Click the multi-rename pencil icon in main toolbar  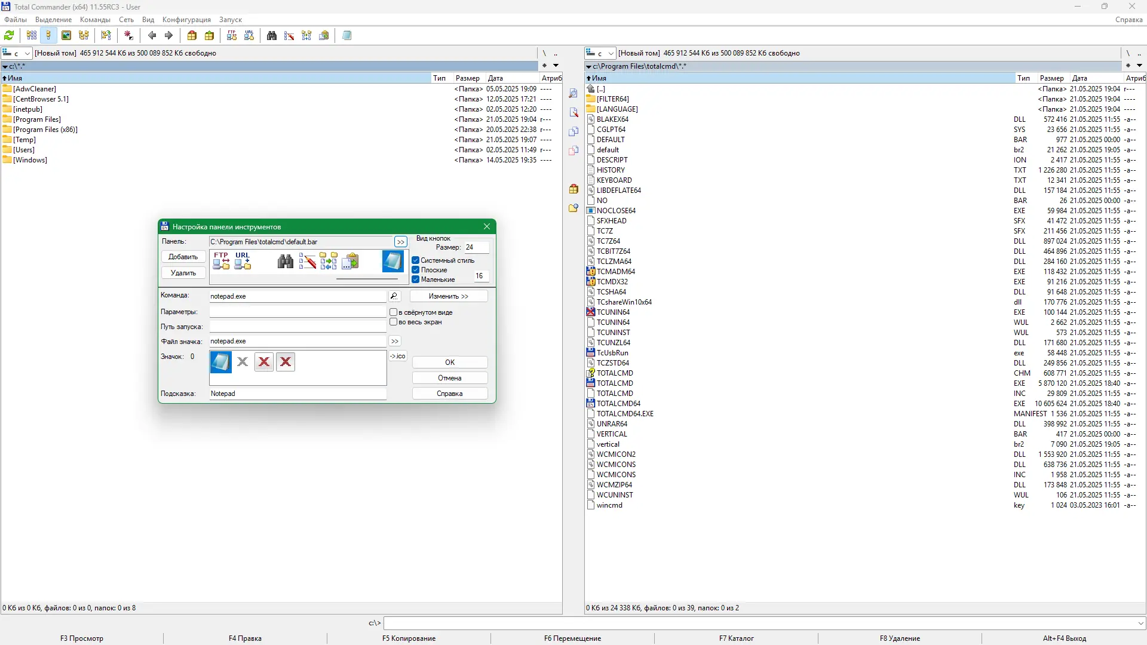tap(289, 36)
